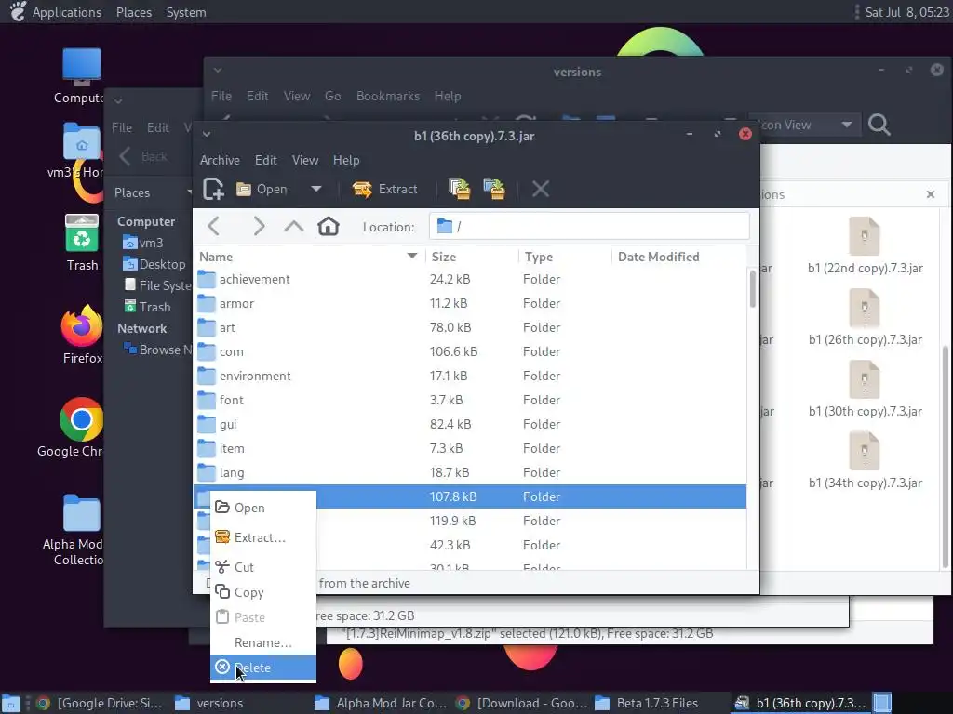The height and width of the screenshot is (714, 953).
Task: Select the com folder row
Action: (470, 351)
